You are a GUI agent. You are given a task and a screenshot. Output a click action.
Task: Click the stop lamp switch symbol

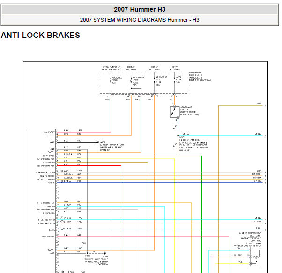click(x=175, y=112)
